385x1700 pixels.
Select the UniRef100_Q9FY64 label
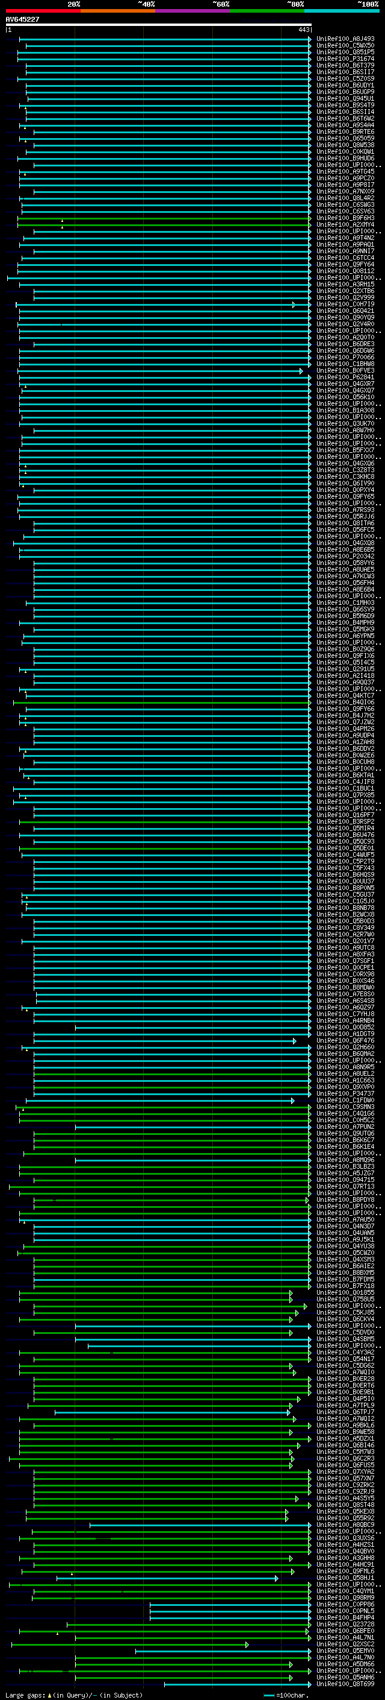click(x=345, y=265)
